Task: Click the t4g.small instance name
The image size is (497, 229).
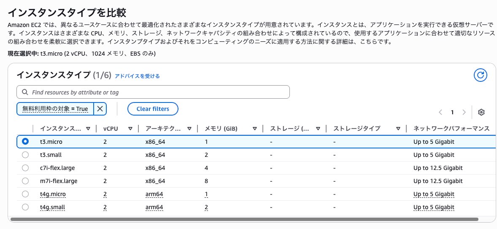Action: [x=52, y=207]
